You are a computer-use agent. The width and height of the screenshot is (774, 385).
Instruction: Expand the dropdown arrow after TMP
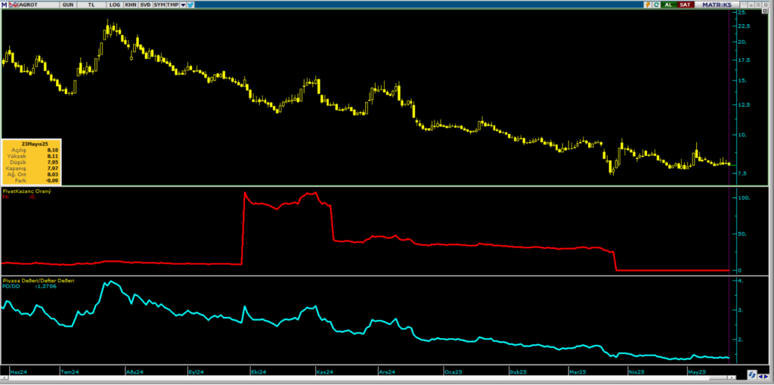click(183, 5)
